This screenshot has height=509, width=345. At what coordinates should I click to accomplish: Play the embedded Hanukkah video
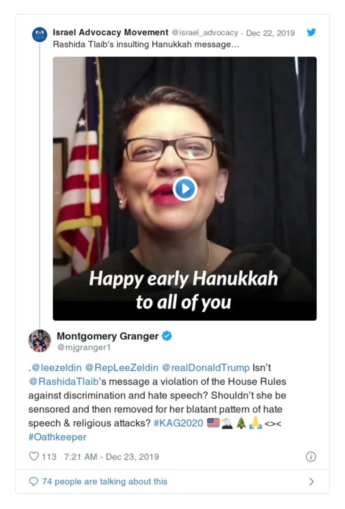[185, 189]
